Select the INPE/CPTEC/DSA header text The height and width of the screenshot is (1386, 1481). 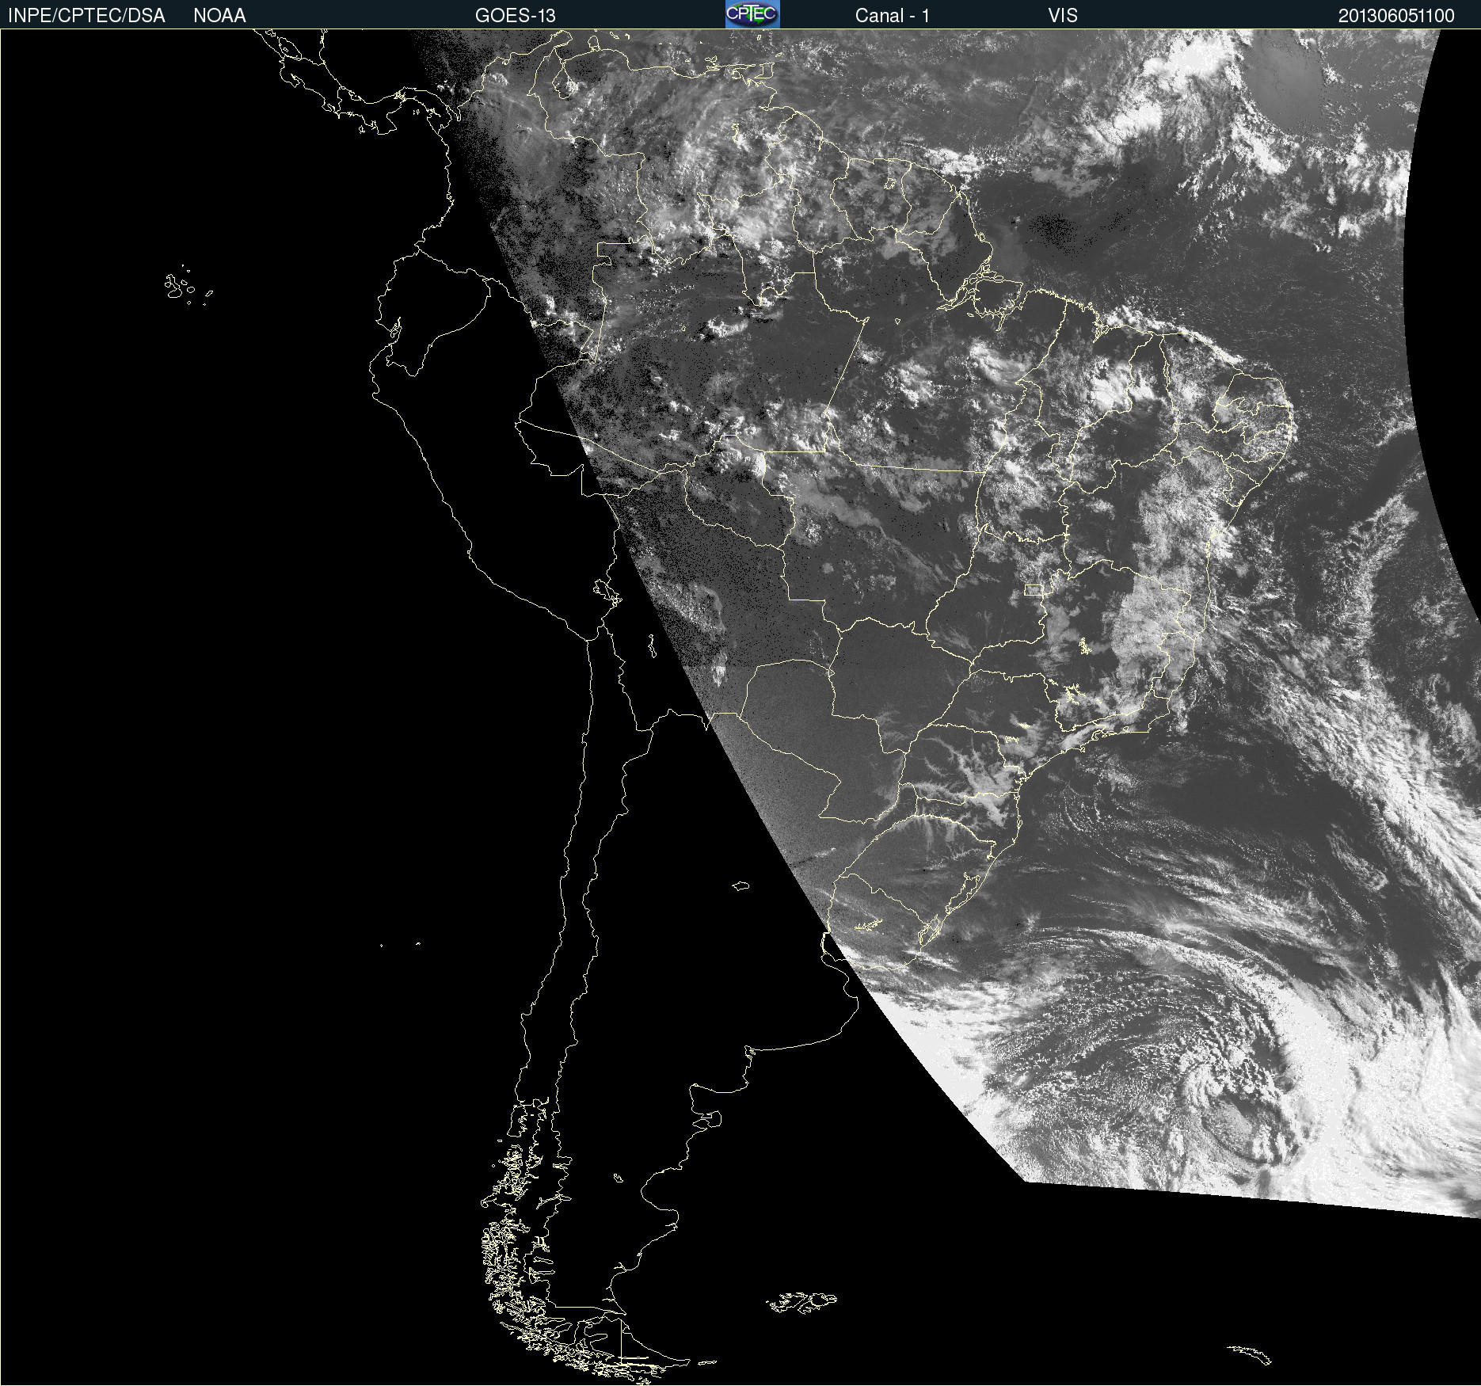pyautogui.click(x=86, y=16)
